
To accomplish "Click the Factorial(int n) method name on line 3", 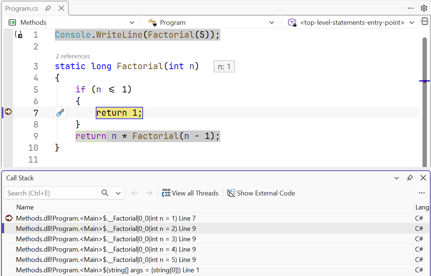I will click(140, 66).
